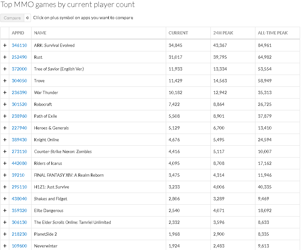Click plus symbol beside Trove
The image size is (301, 250).
[5, 81]
